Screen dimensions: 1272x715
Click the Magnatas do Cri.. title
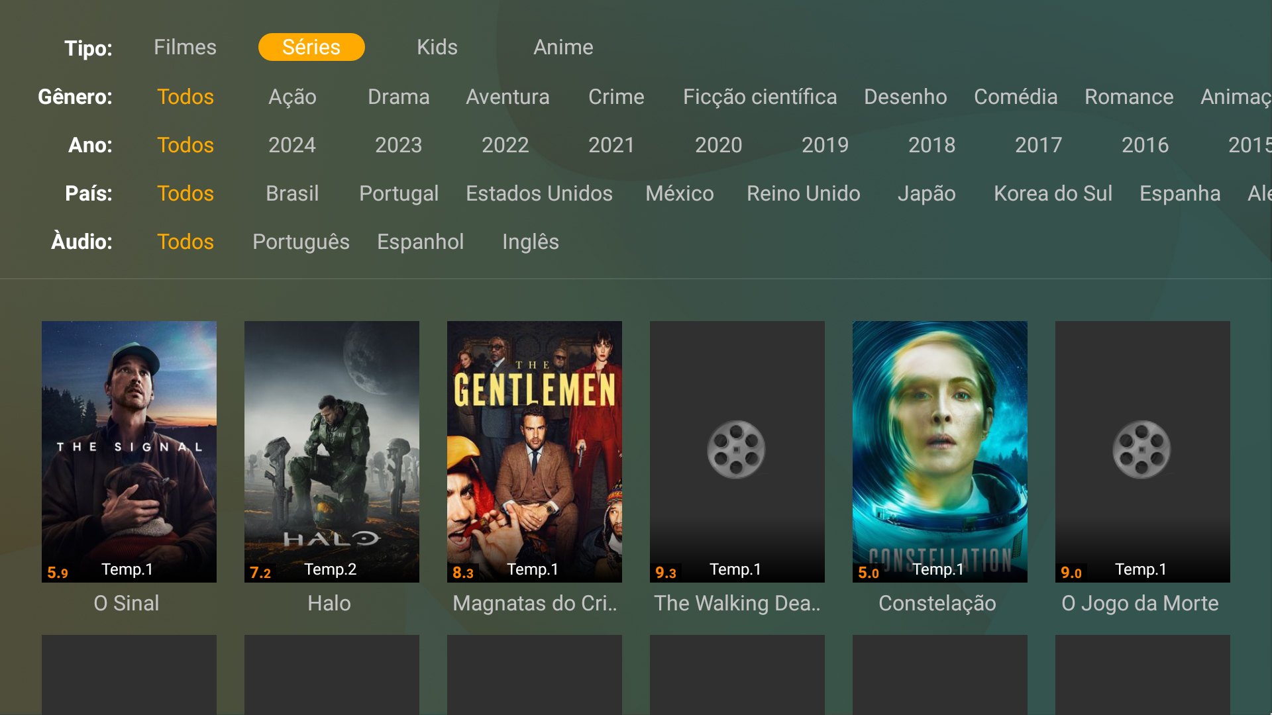[535, 603]
